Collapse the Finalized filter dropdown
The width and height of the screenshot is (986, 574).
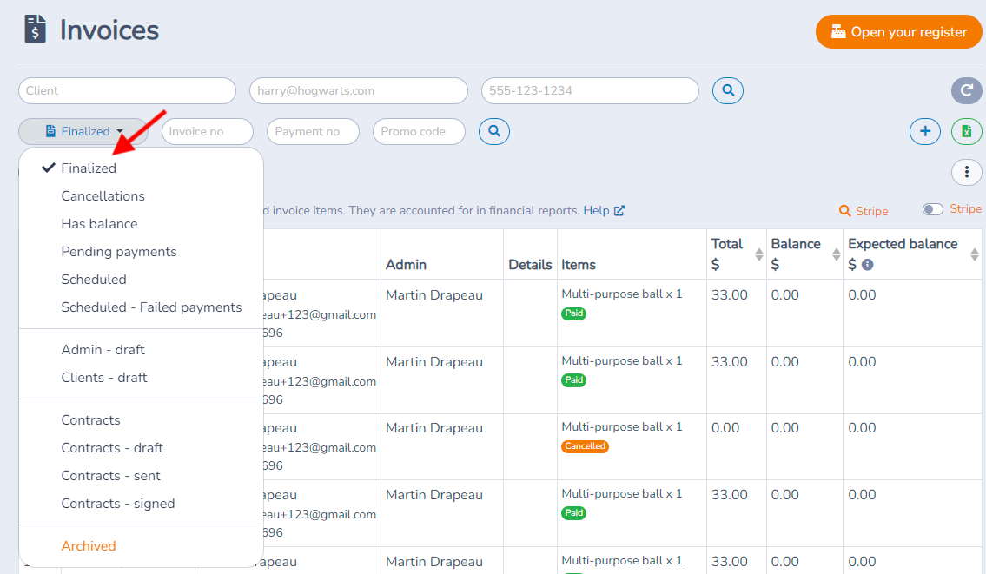point(83,131)
